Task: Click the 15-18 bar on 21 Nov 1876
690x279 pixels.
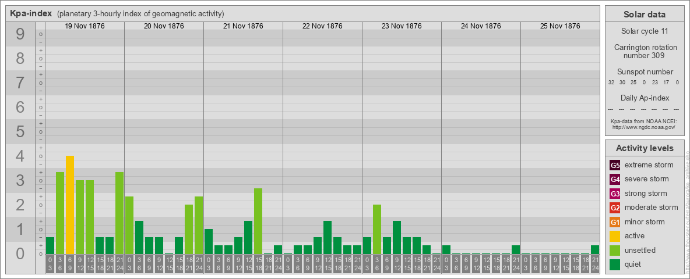Action: (x=258, y=221)
